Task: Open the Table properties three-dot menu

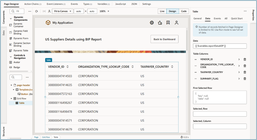Action: coord(244,11)
